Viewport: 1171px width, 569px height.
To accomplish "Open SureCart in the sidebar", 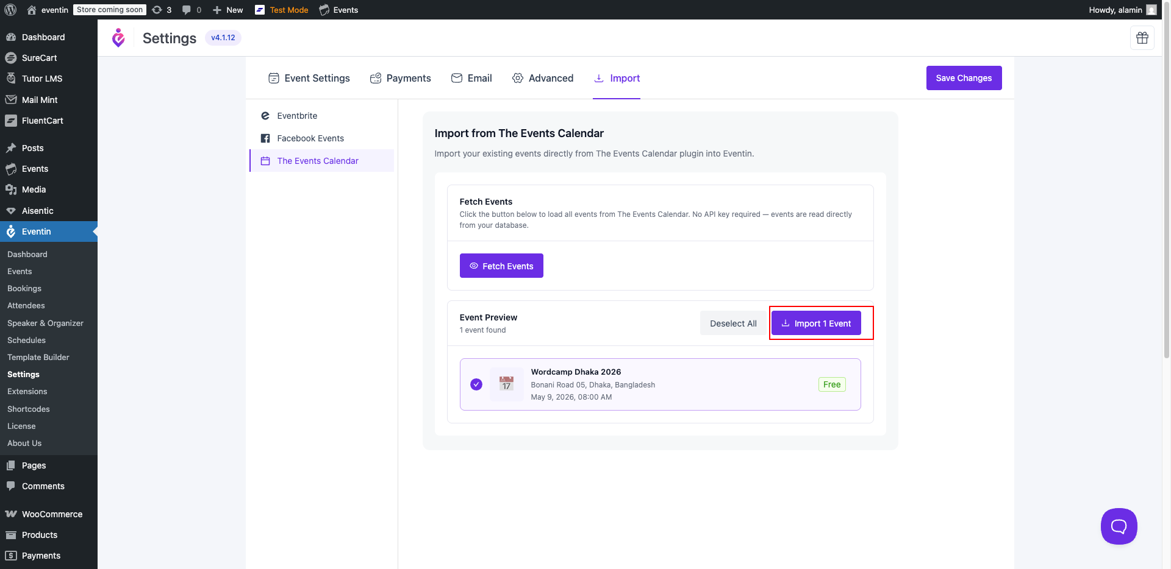I will tap(49, 58).
